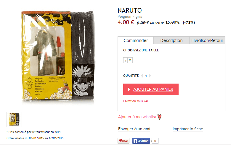Increase quantity with the right arrow

150,76
